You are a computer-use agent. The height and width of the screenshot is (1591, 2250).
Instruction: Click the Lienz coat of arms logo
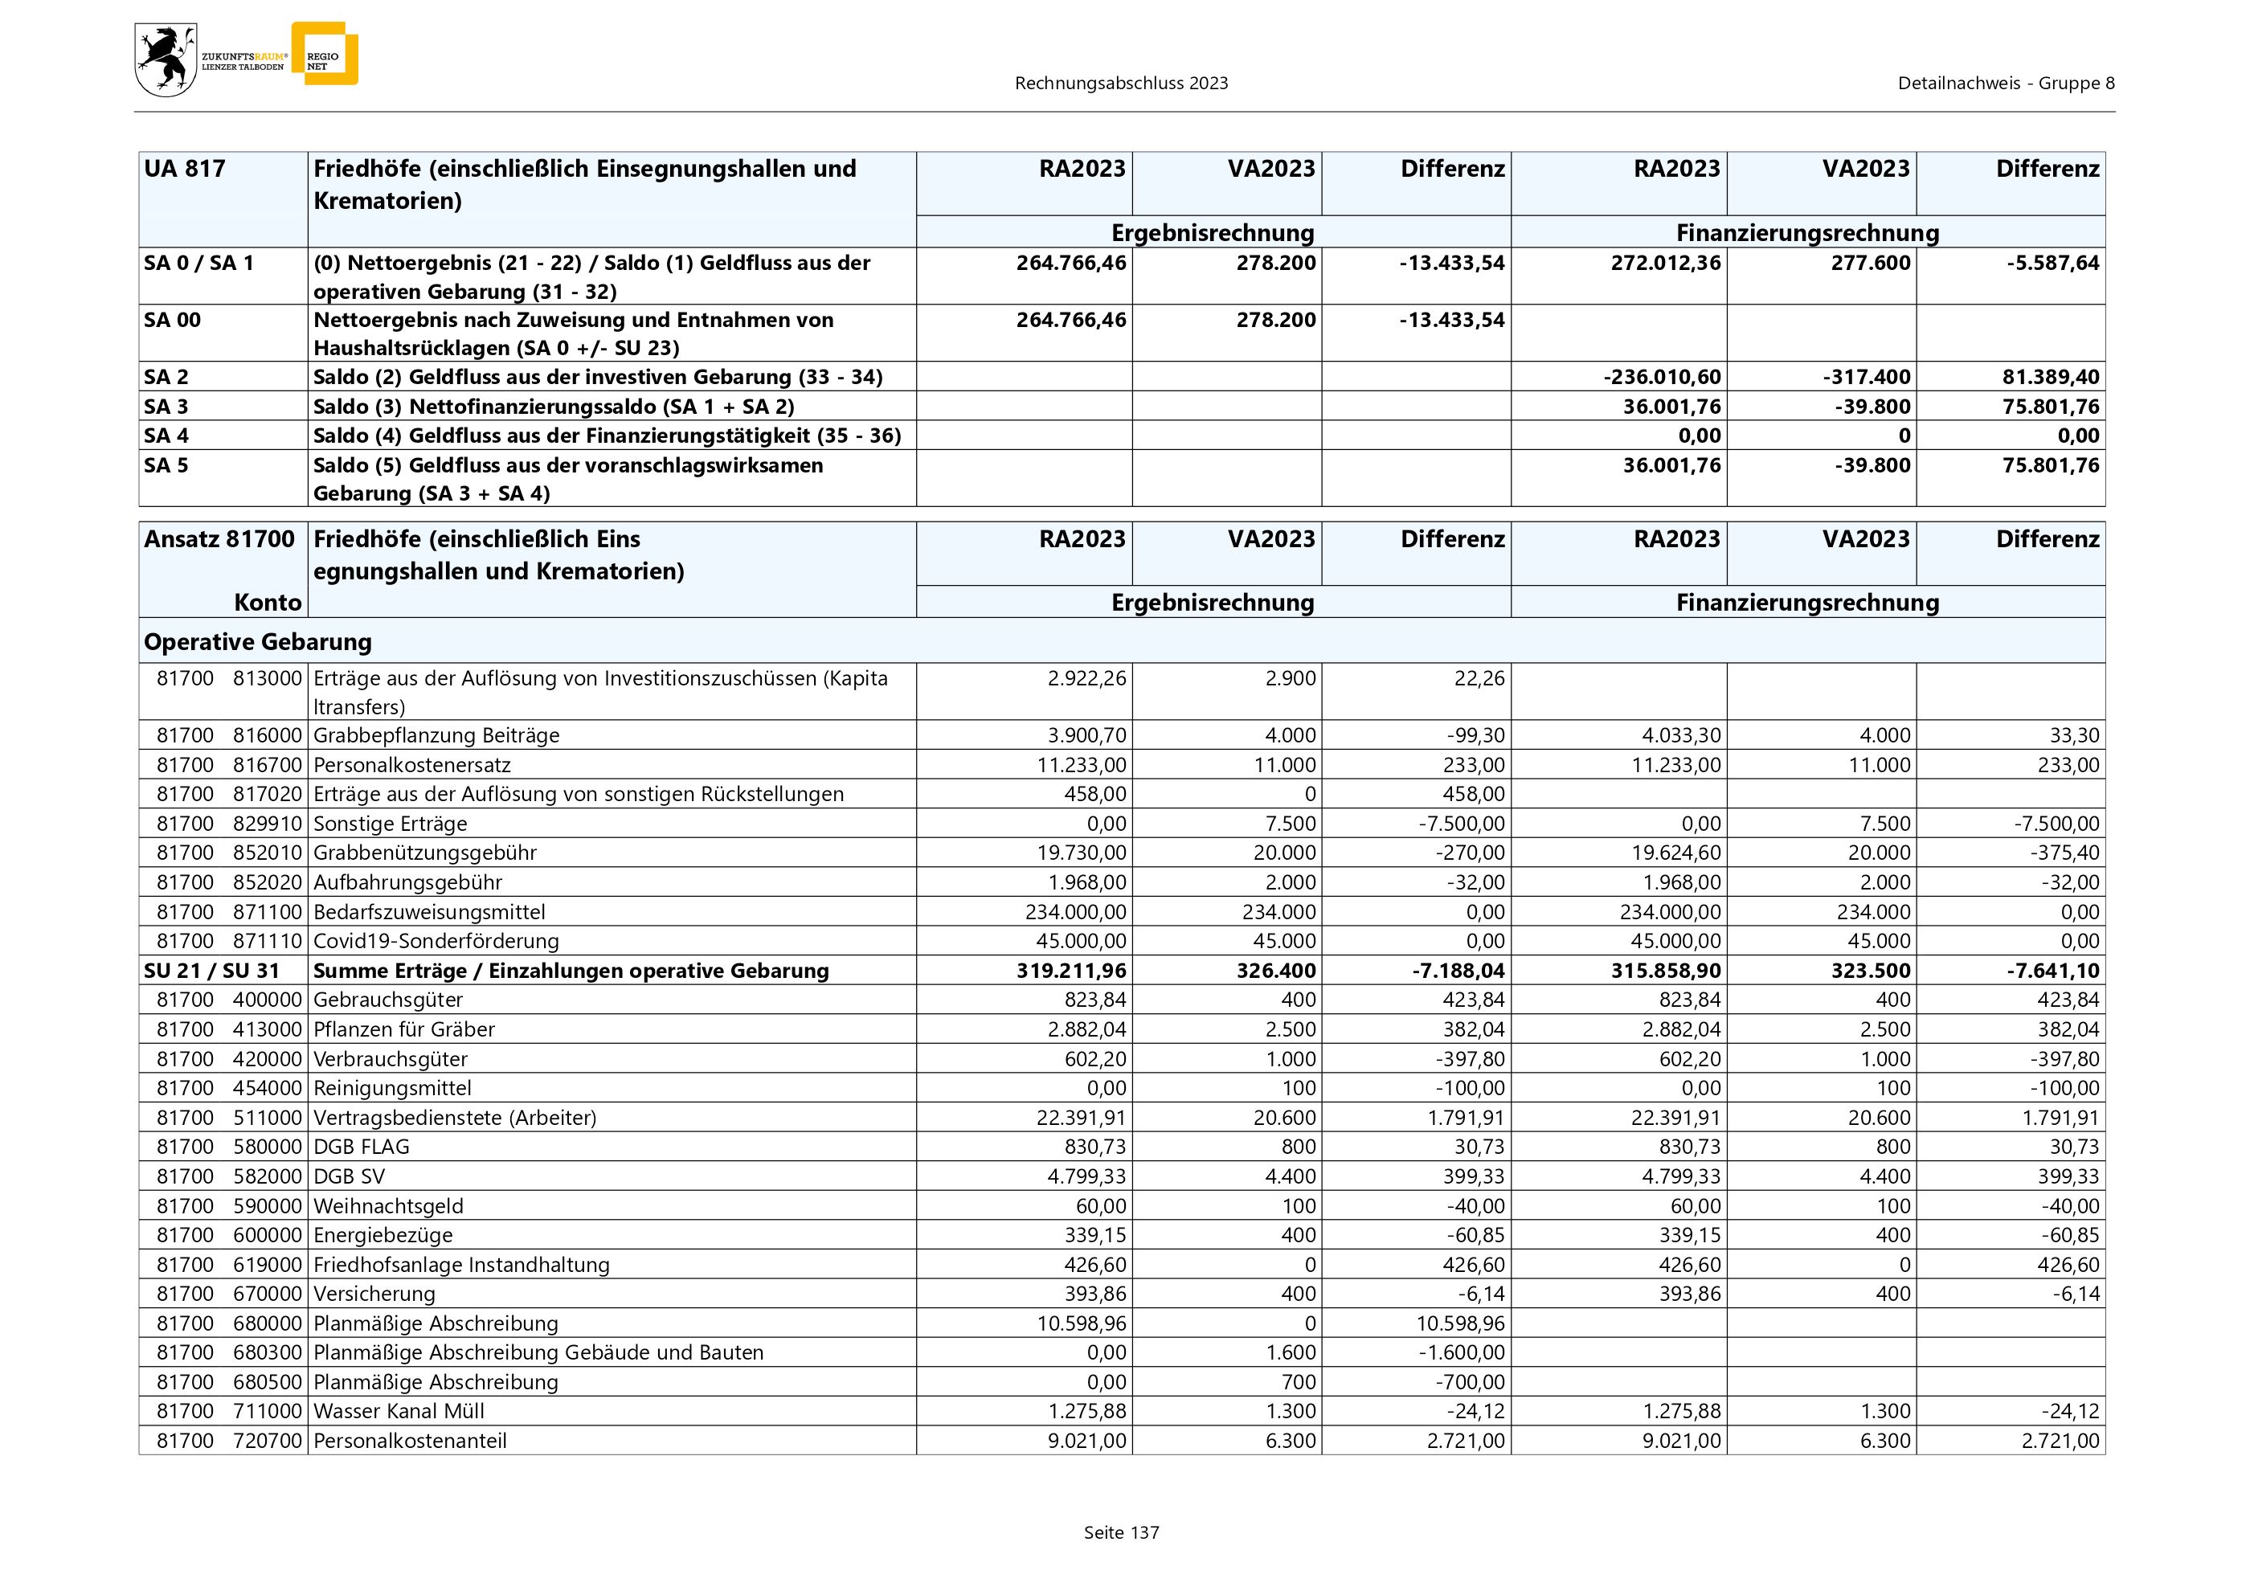[x=165, y=61]
